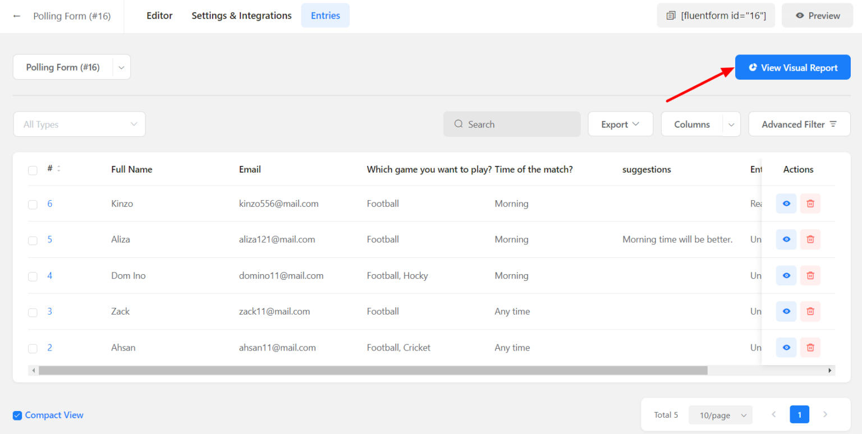Delete Aliza's entry using the trash icon

pyautogui.click(x=810, y=239)
